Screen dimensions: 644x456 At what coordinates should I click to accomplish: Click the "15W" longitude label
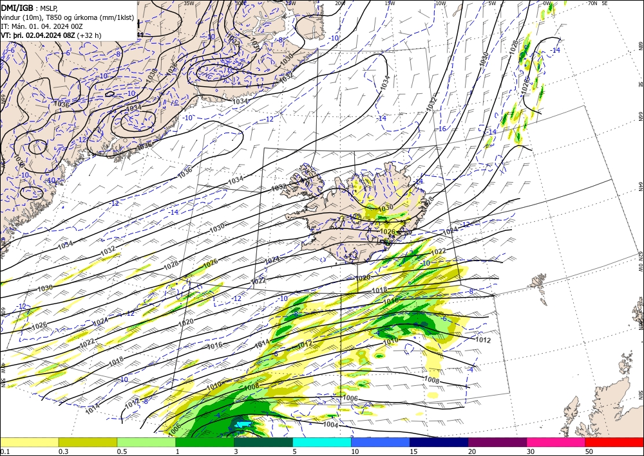[x=390, y=3]
